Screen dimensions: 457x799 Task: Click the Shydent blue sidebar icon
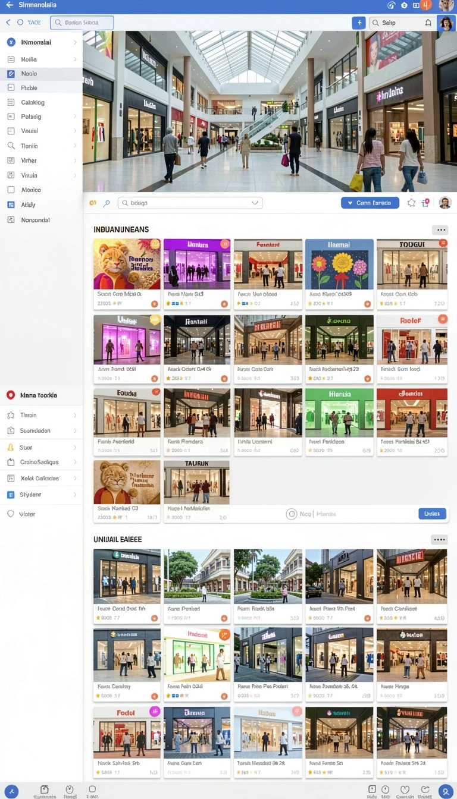click(x=10, y=495)
